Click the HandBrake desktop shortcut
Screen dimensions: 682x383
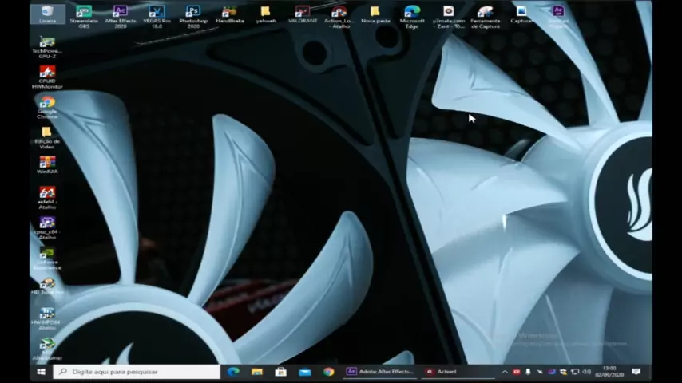click(x=230, y=14)
